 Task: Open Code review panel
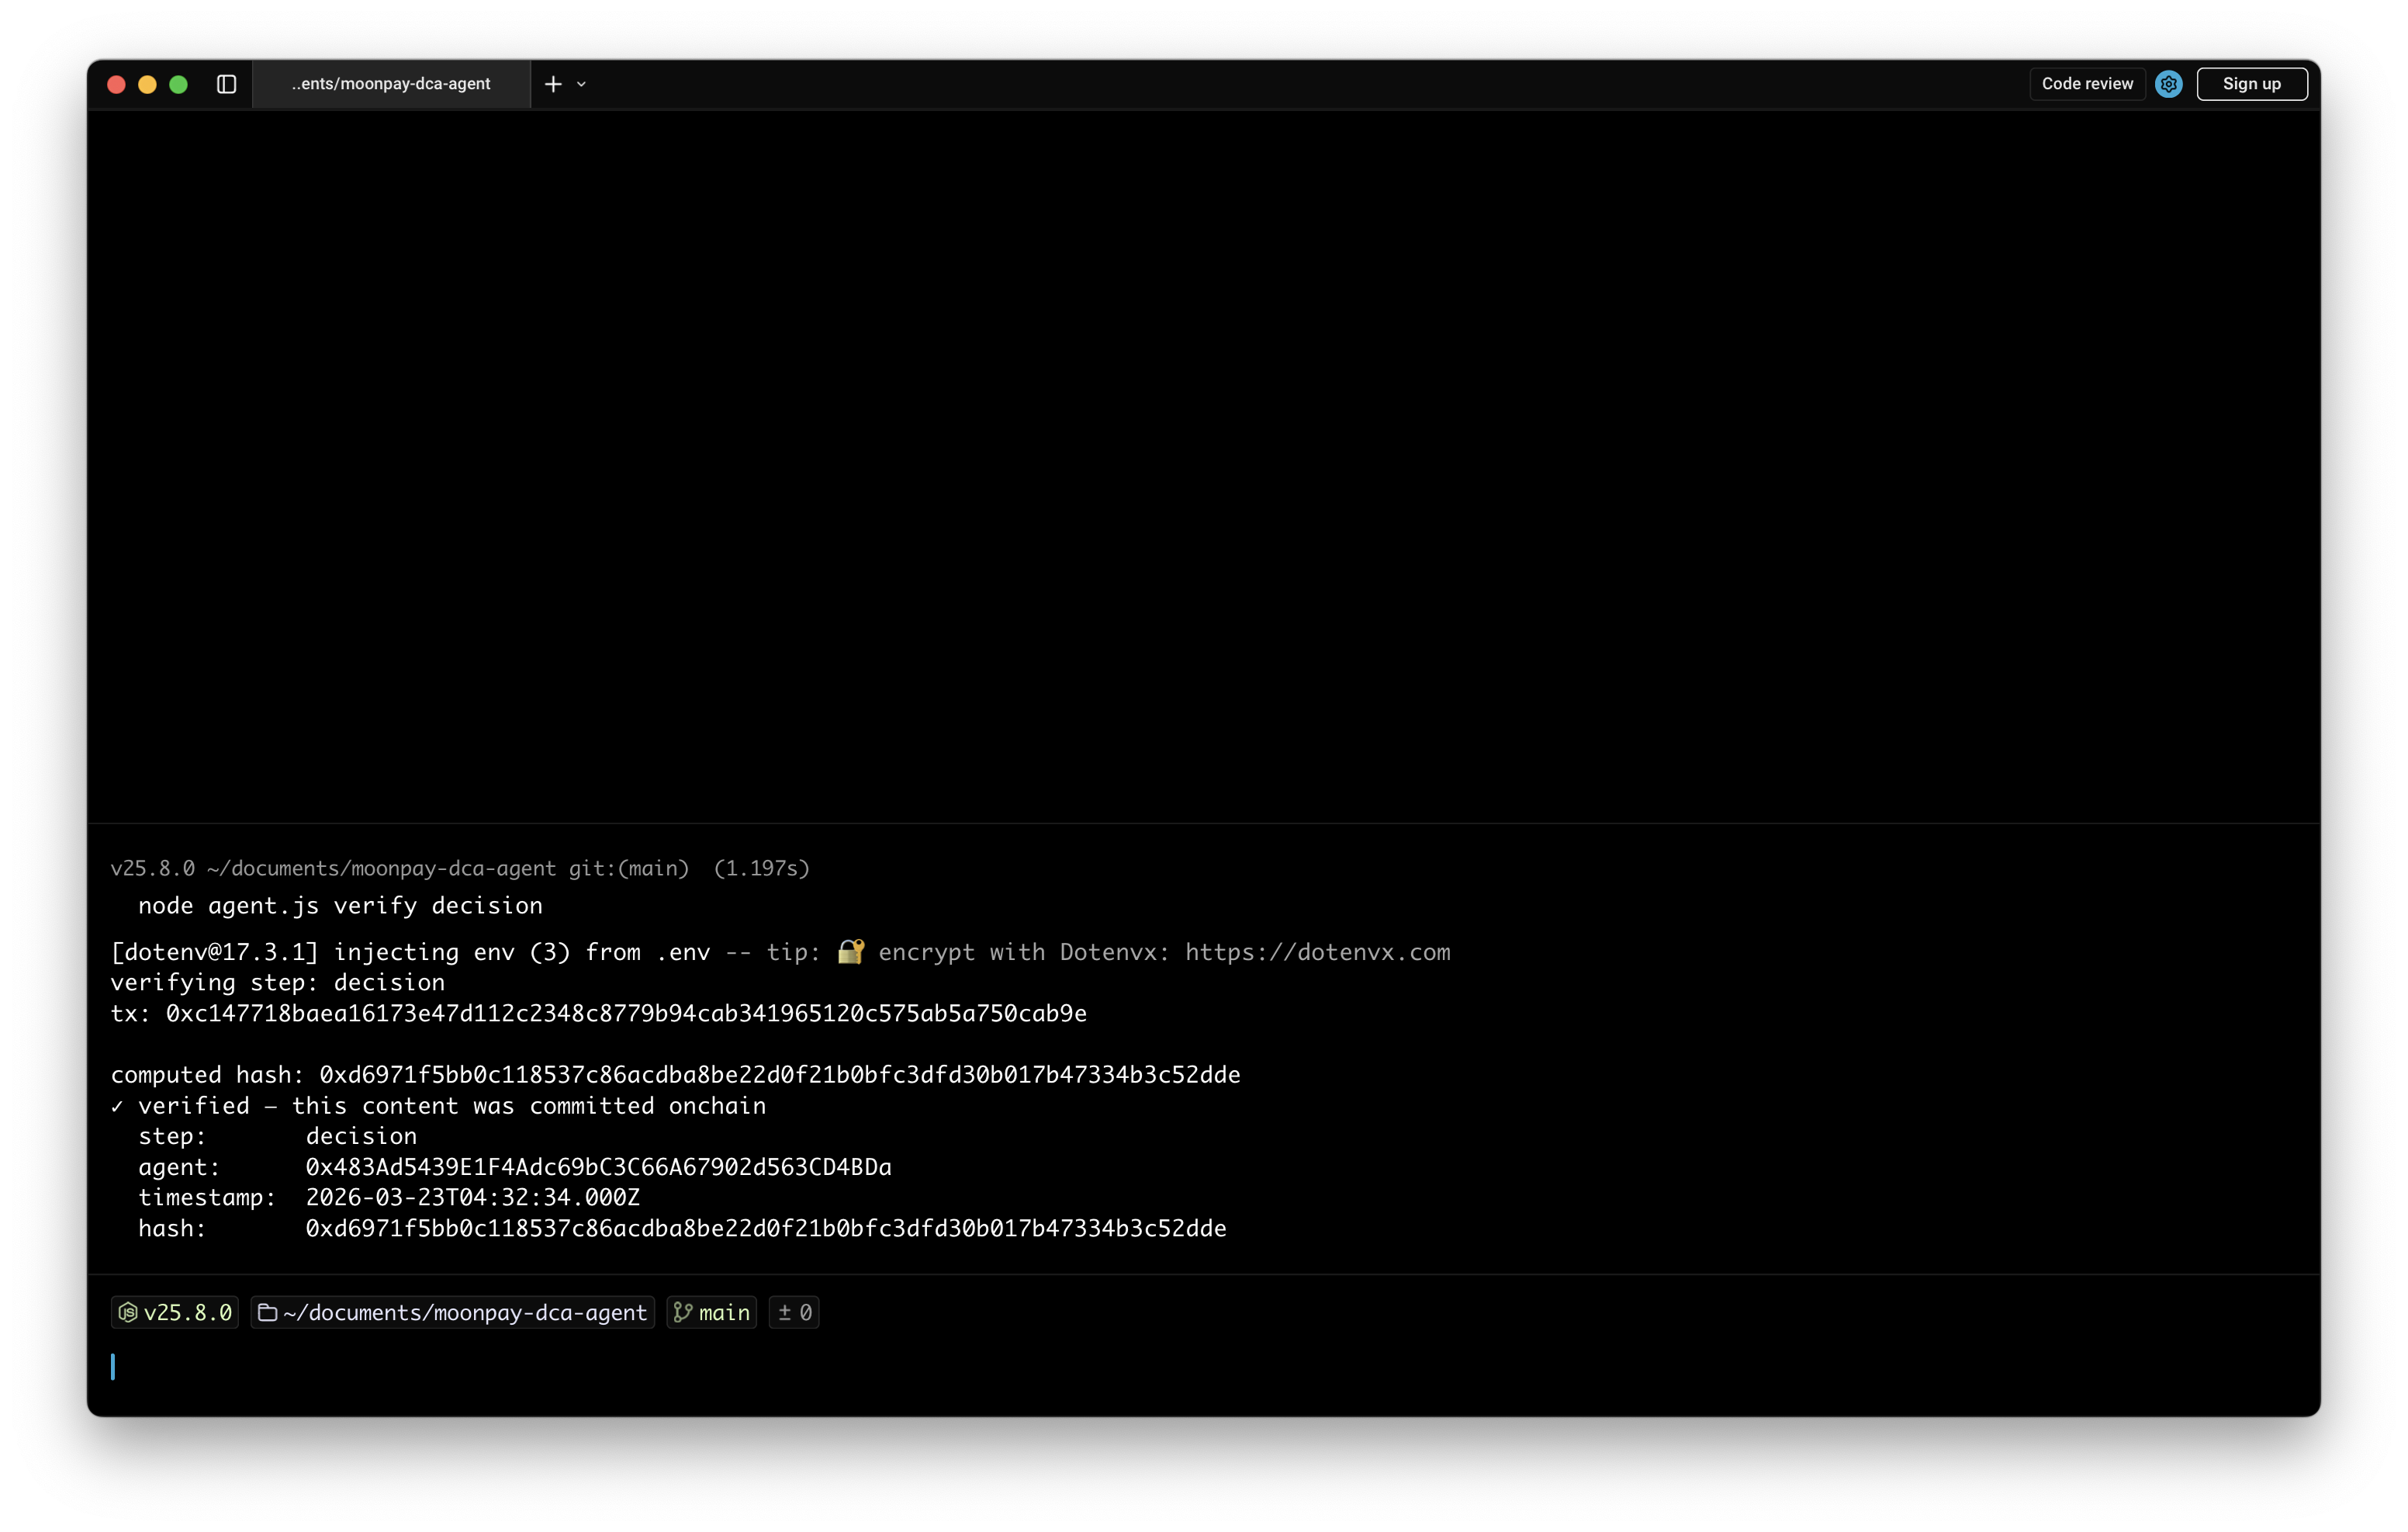click(2087, 84)
